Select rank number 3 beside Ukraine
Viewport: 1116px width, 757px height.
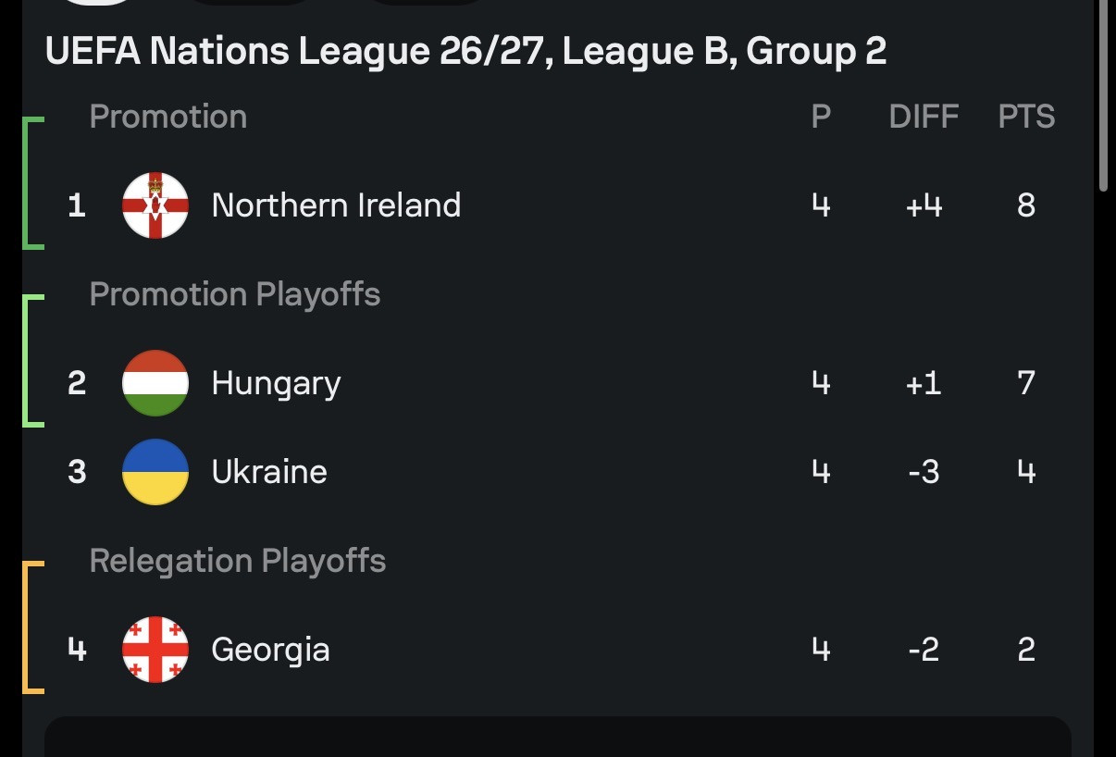pyautogui.click(x=77, y=472)
